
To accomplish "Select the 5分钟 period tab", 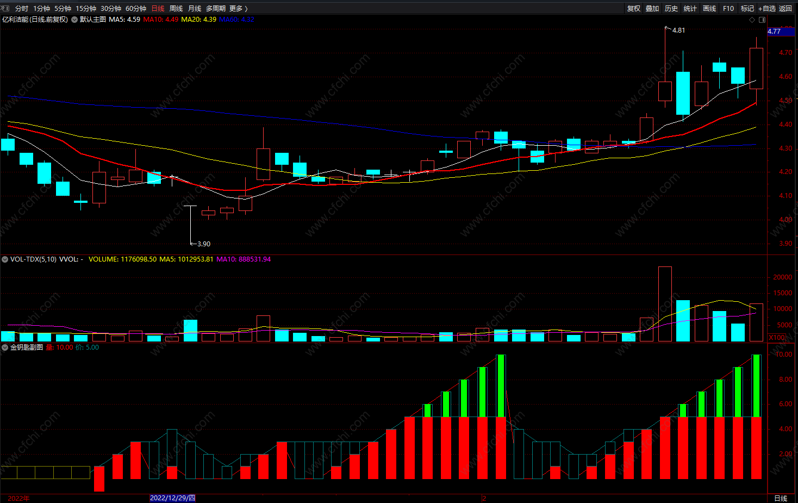I will (x=63, y=9).
